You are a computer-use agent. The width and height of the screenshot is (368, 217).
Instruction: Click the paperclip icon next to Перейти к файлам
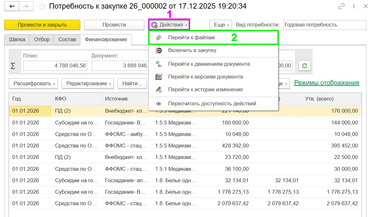pyautogui.click(x=159, y=37)
